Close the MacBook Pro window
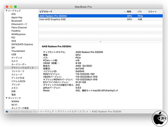The image size is (168, 127). pos(7,7)
